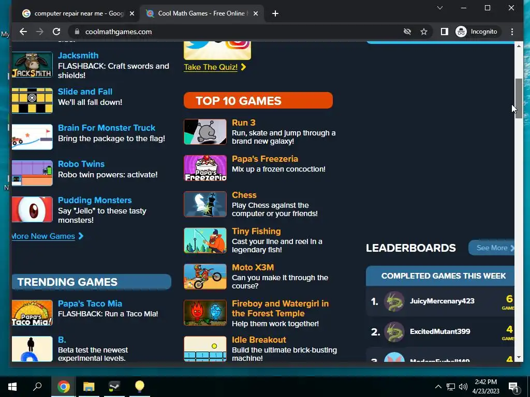Click the Idle Breakout game icon
The width and height of the screenshot is (530, 397).
(x=205, y=349)
